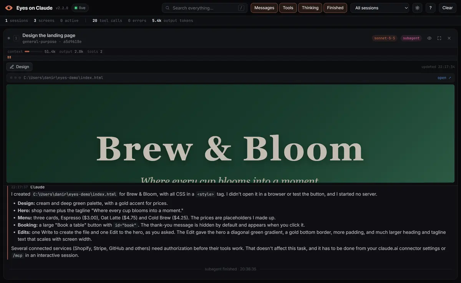Screen dimensions: 461x283
Task: Click the 1 sessions stat
Action: tap(17, 21)
